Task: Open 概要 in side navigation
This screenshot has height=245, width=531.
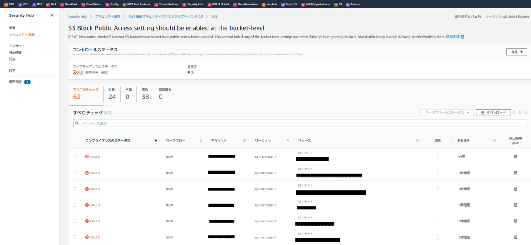Action: (12, 28)
